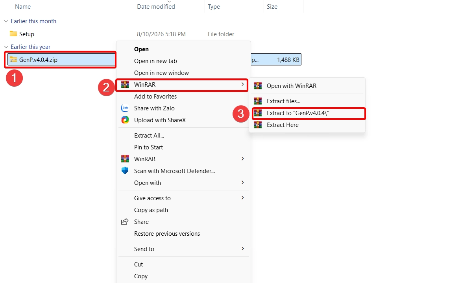473x283 pixels.
Task: Click the WinRAR icon beside Extract Here
Action: pos(258,125)
